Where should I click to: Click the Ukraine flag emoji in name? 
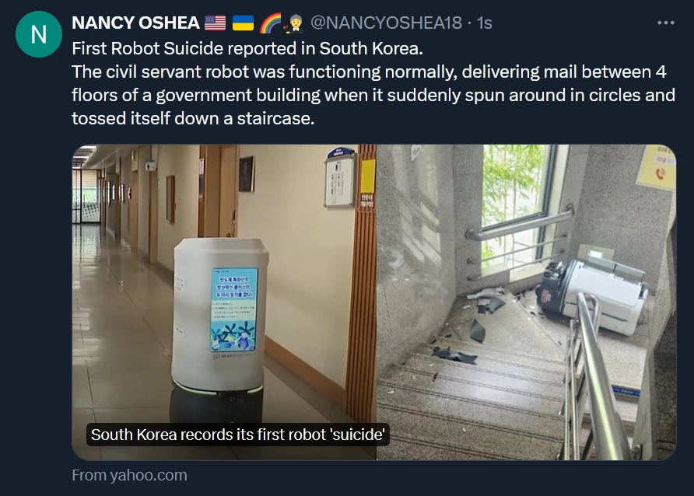(243, 23)
